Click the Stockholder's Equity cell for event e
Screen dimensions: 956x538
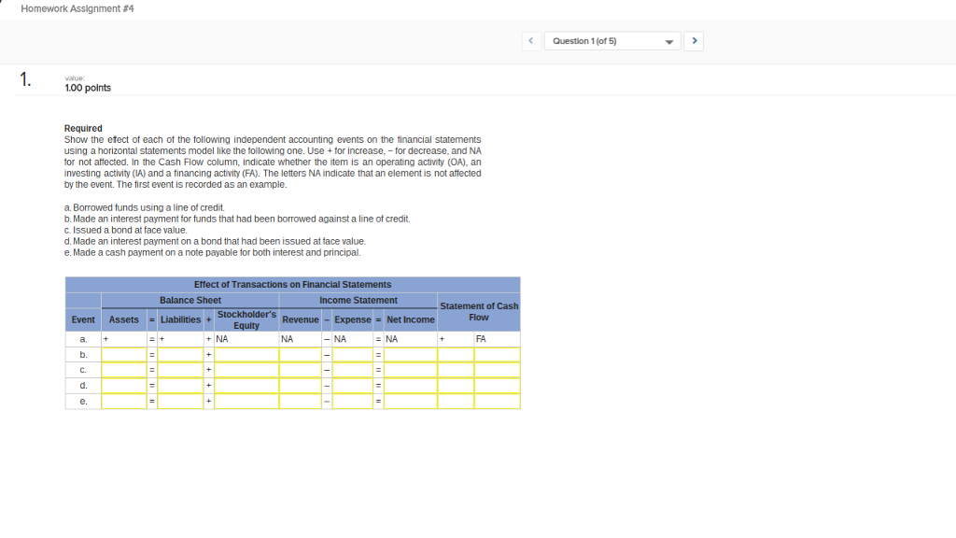click(246, 402)
